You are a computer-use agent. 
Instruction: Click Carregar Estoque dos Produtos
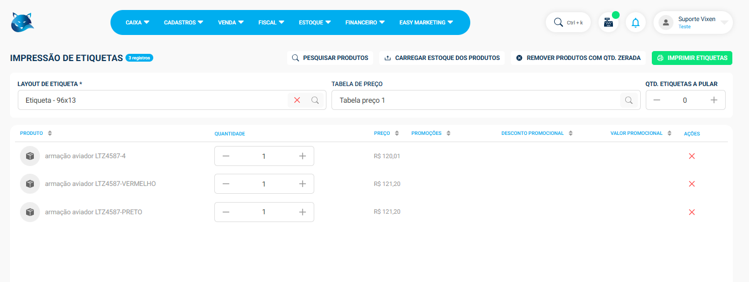(442, 58)
